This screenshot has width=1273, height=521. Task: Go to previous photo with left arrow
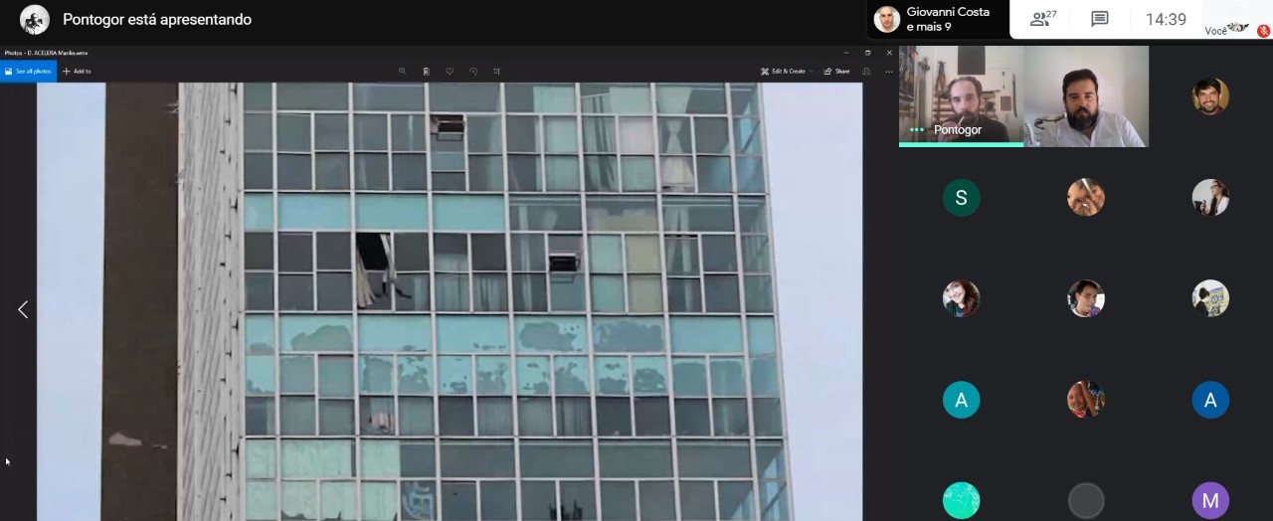22,309
